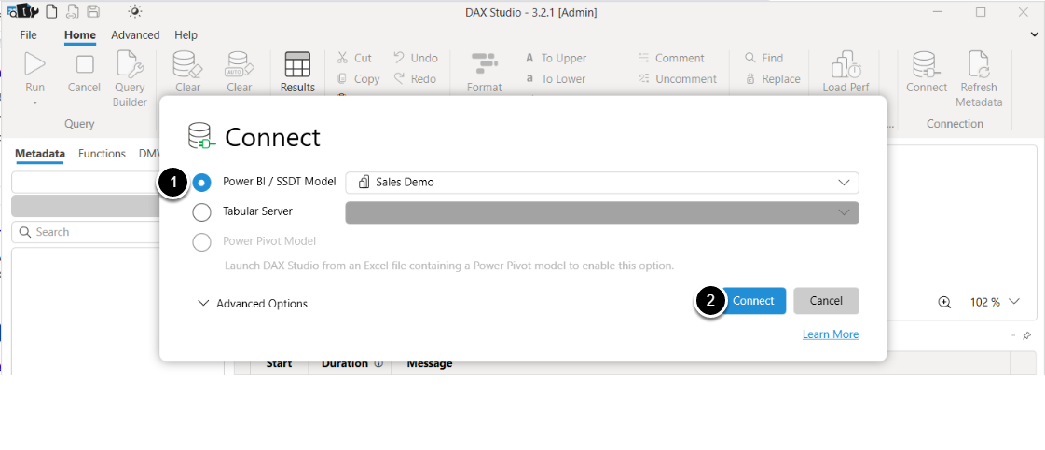
Task: Click the Run query icon
Action: pyautogui.click(x=34, y=64)
